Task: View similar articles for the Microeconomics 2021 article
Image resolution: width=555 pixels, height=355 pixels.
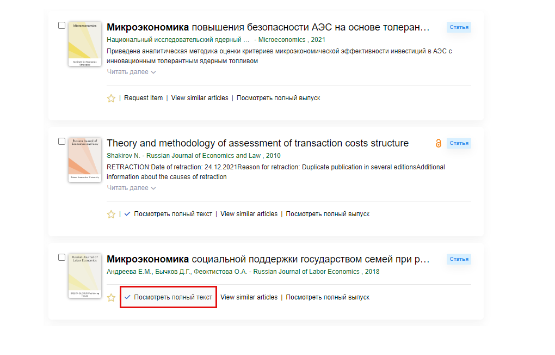Action: 200,98
